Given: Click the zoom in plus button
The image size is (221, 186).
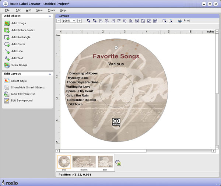Looking at the screenshot, I should point(79,21).
